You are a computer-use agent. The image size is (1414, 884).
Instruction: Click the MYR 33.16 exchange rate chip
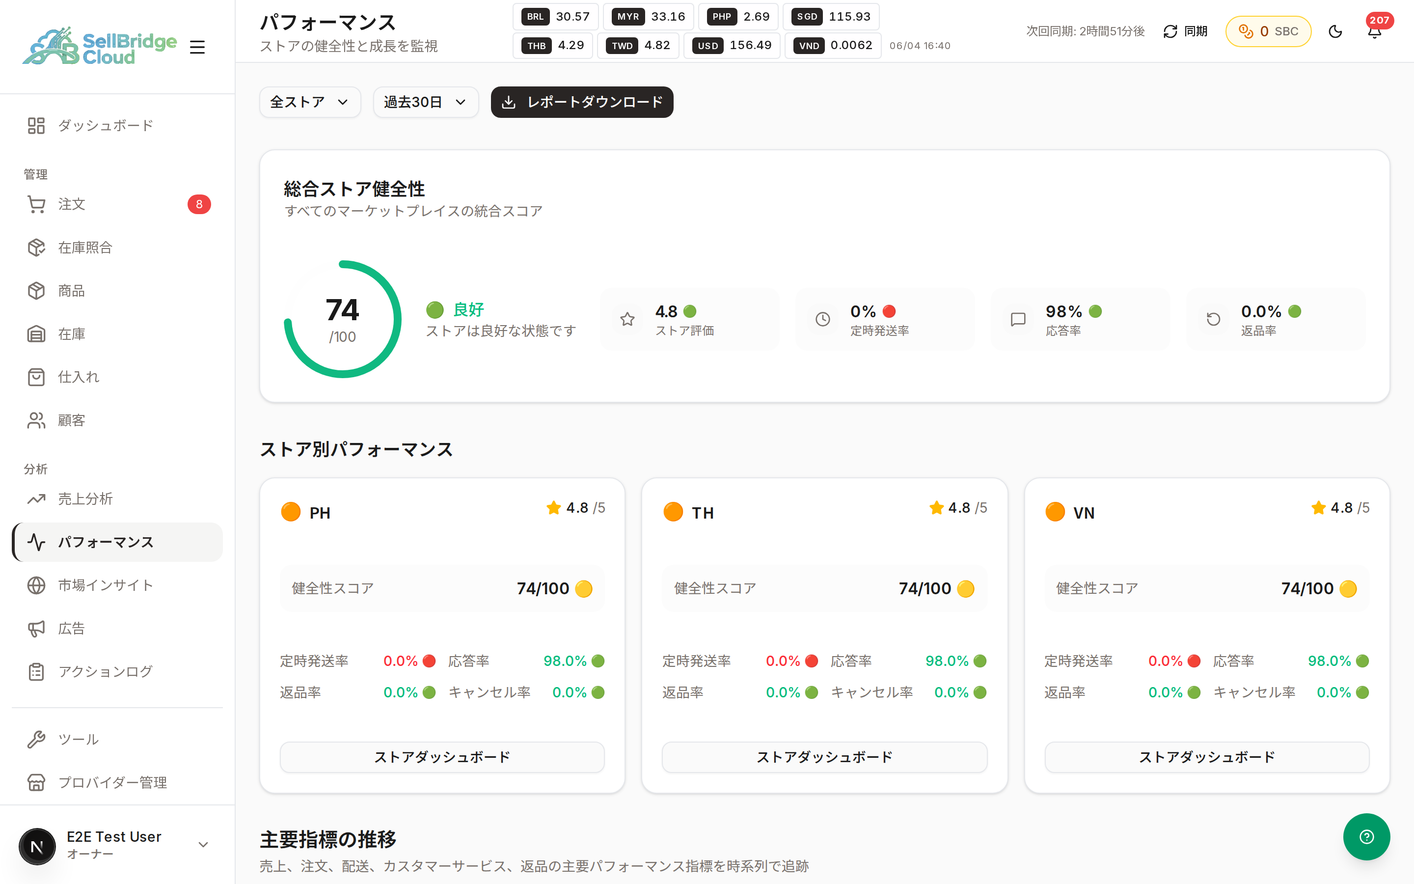coord(648,17)
